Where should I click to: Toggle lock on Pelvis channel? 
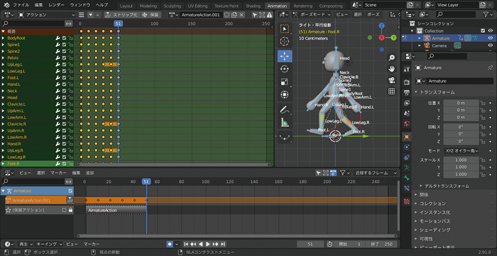pyautogui.click(x=70, y=58)
